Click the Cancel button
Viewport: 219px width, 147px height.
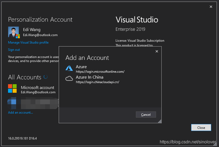(146, 115)
